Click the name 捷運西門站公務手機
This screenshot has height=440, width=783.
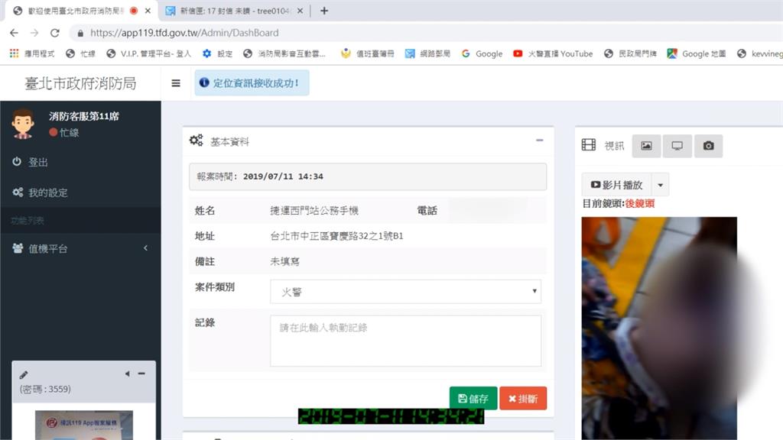[314, 211]
